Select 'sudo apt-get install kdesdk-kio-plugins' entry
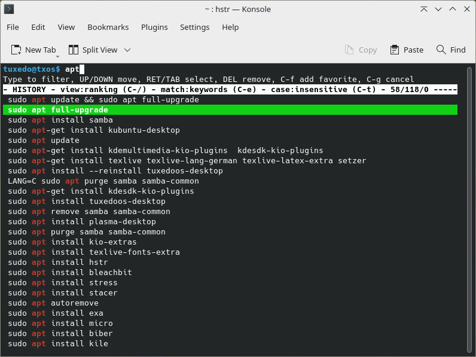476x357 pixels. 101,191
